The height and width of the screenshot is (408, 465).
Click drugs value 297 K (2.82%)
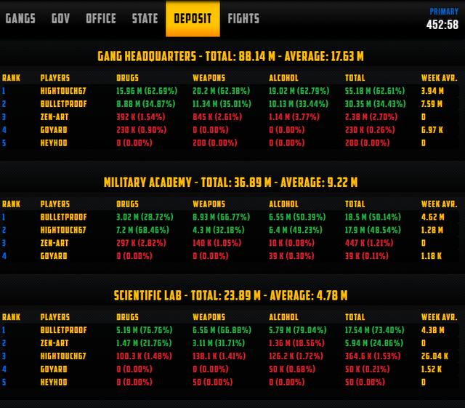coord(141,243)
